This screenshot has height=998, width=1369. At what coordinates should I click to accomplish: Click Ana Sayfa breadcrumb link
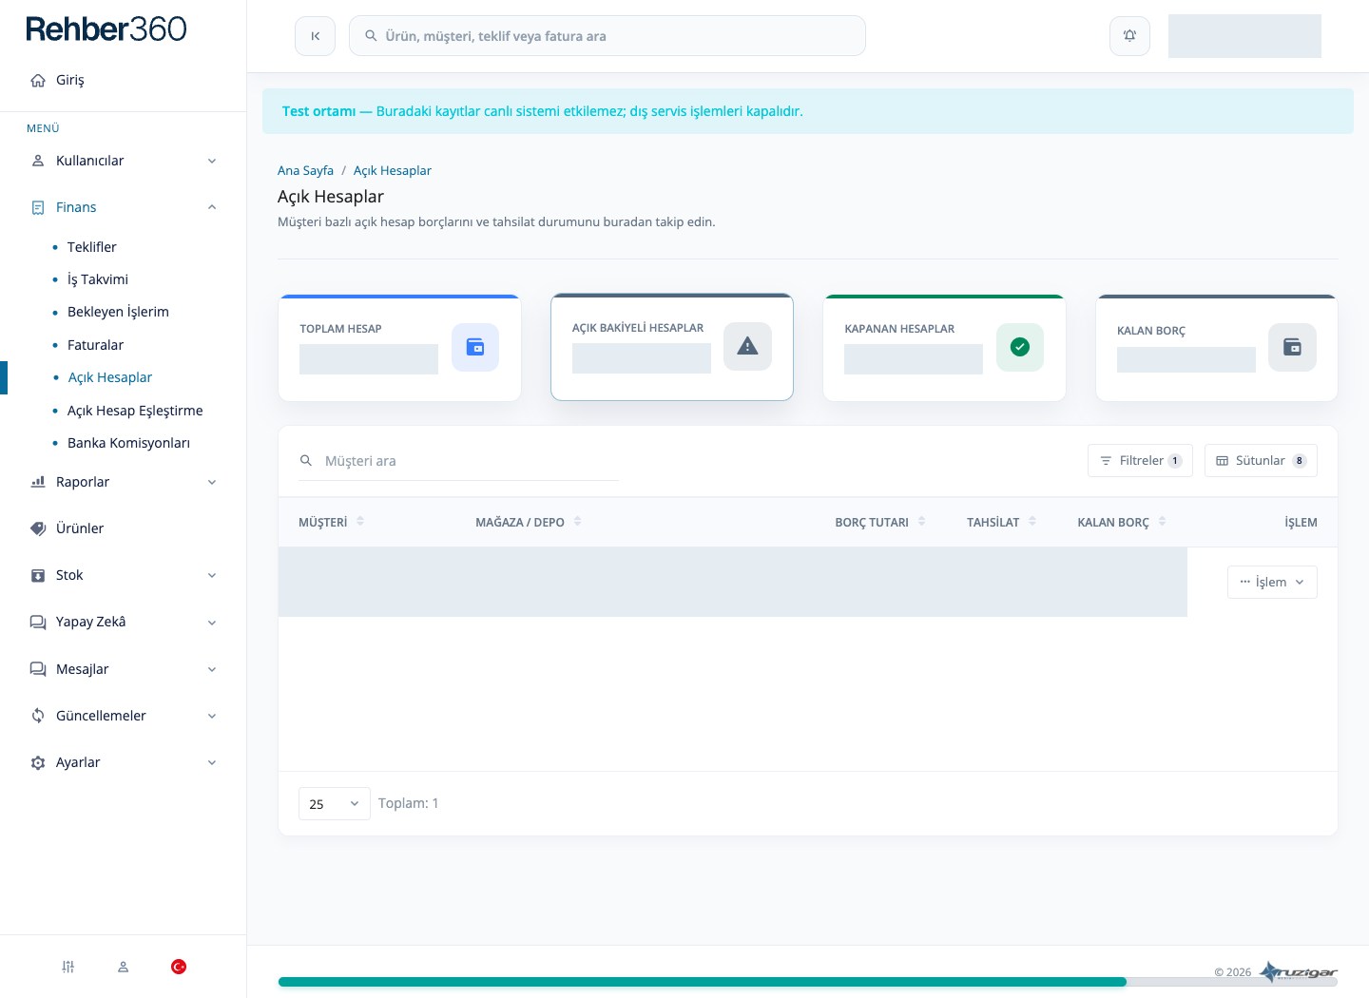tap(305, 170)
